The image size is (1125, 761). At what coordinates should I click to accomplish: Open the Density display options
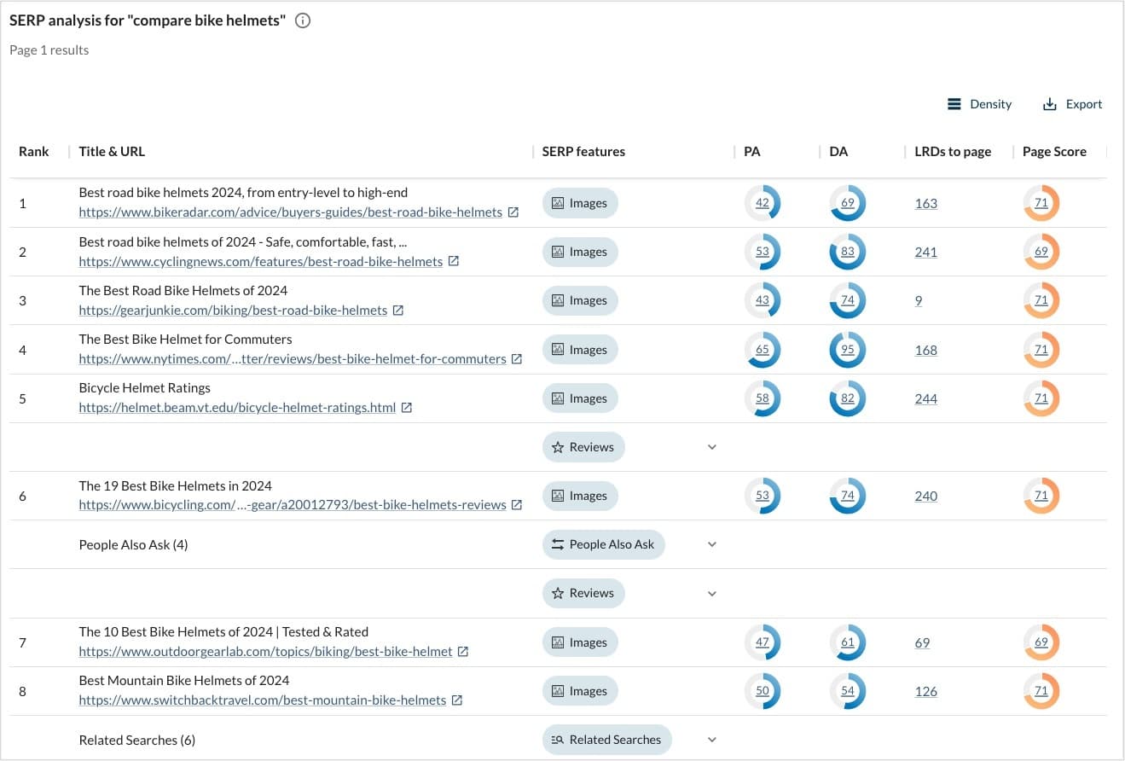[x=979, y=104]
